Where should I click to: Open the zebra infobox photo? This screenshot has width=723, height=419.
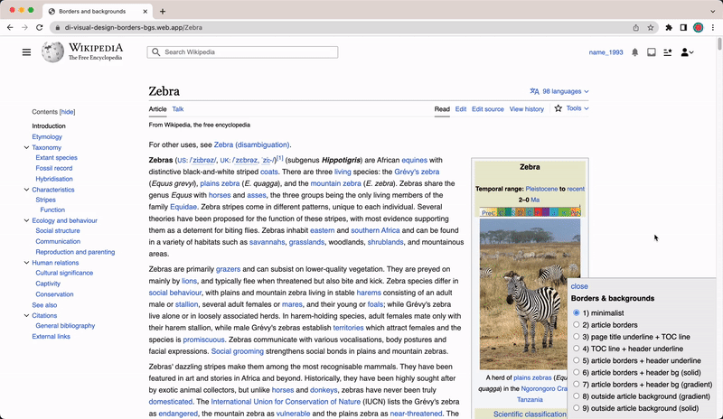(530, 293)
